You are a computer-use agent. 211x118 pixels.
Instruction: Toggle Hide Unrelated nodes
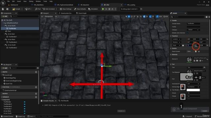coord(49,9)
